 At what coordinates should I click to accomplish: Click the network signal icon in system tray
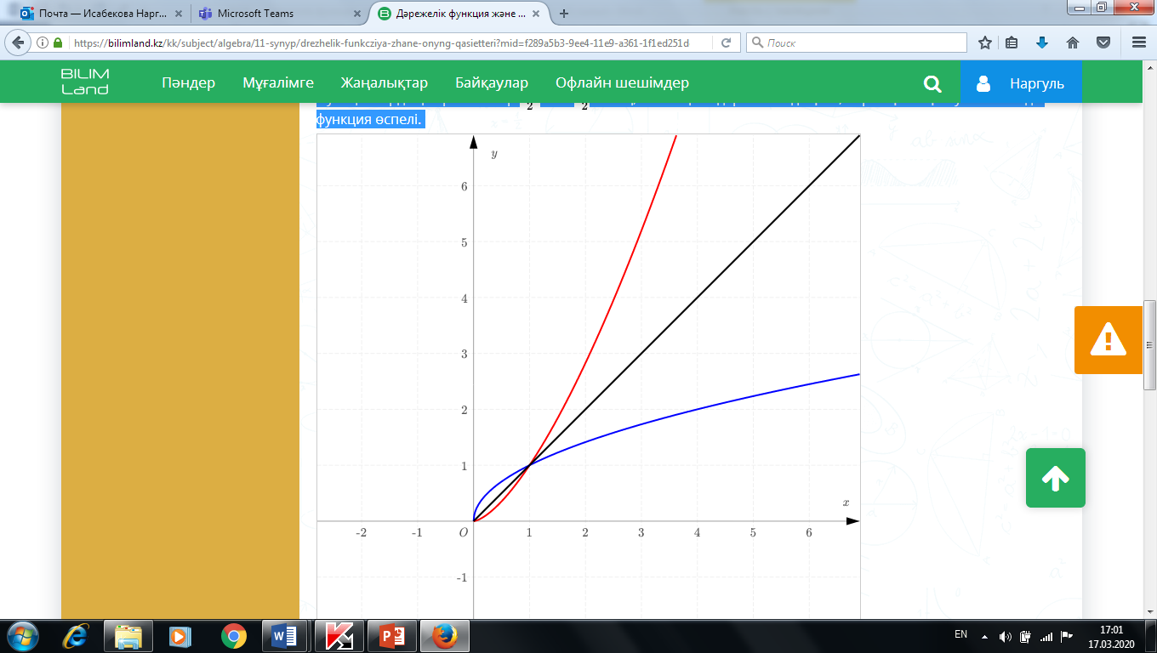click(x=1046, y=636)
